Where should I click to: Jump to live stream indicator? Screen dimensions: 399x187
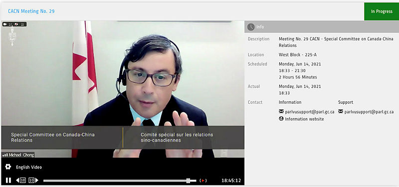click(203, 181)
